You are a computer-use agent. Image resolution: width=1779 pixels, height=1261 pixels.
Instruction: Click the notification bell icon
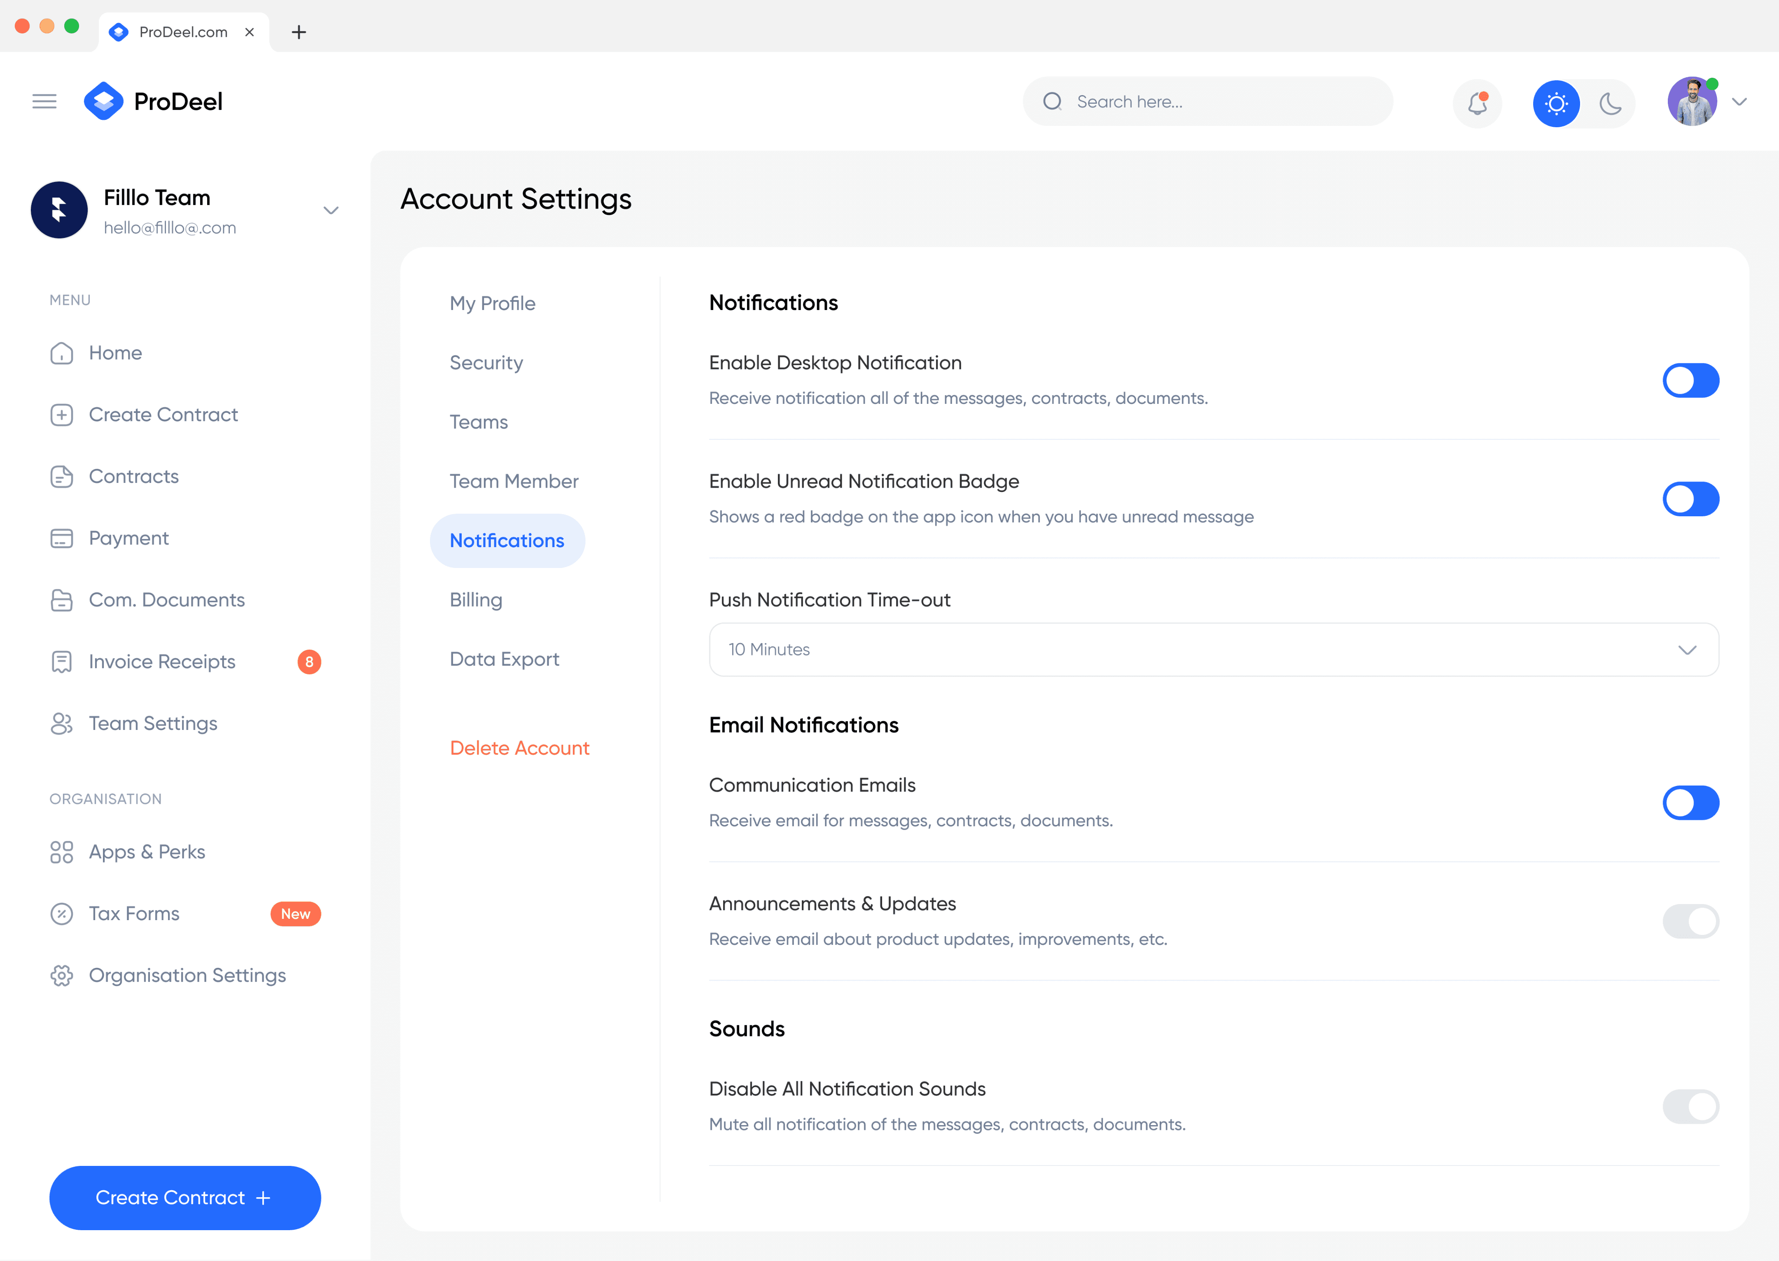[1477, 103]
